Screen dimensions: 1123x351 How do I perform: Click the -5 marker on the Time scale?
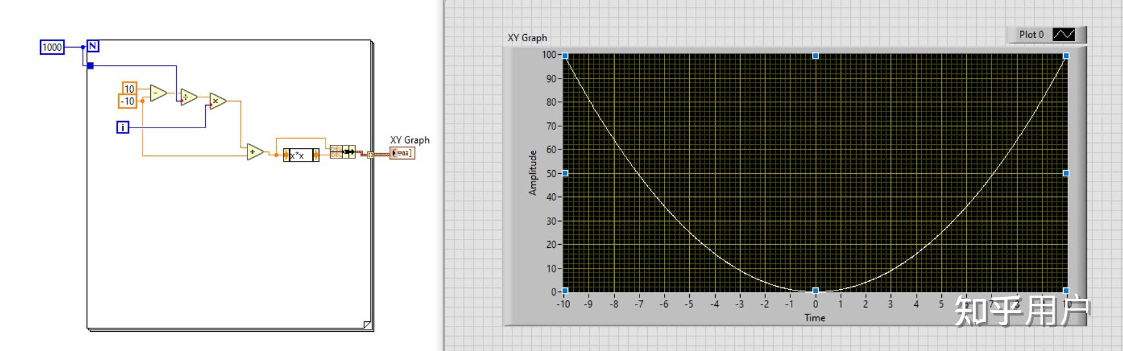pyautogui.click(x=689, y=304)
